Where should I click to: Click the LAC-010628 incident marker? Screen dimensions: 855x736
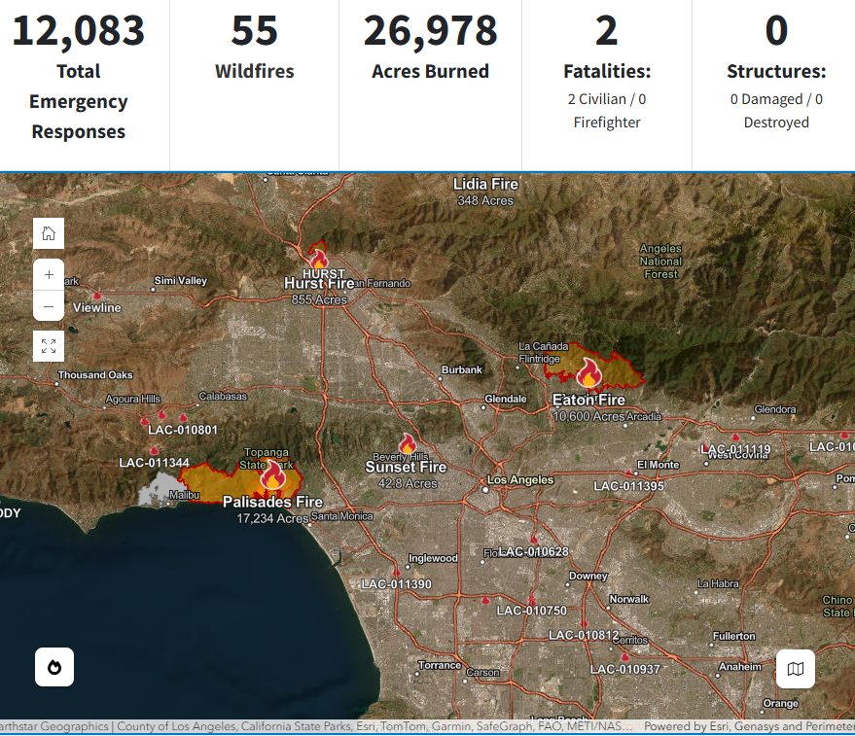[533, 539]
